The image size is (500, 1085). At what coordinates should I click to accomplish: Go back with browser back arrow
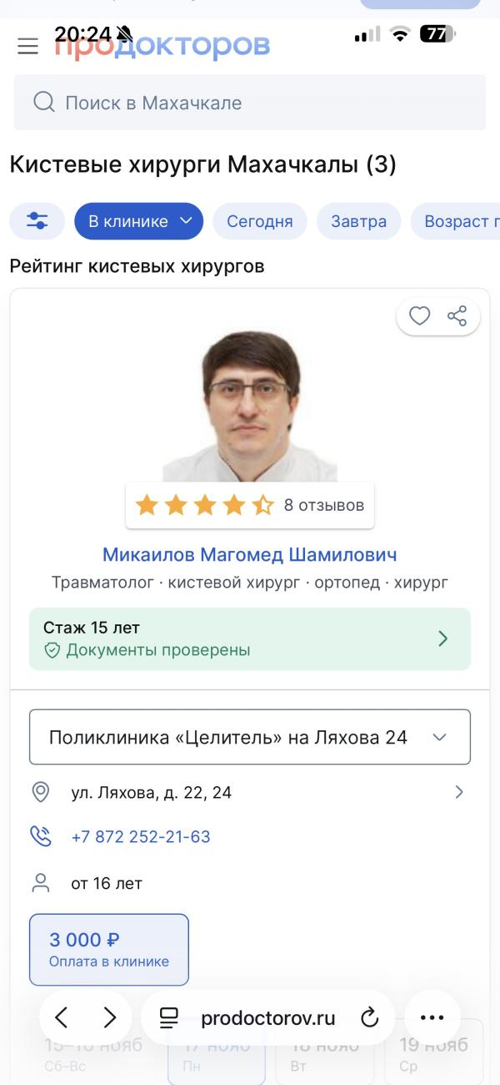point(62,1017)
